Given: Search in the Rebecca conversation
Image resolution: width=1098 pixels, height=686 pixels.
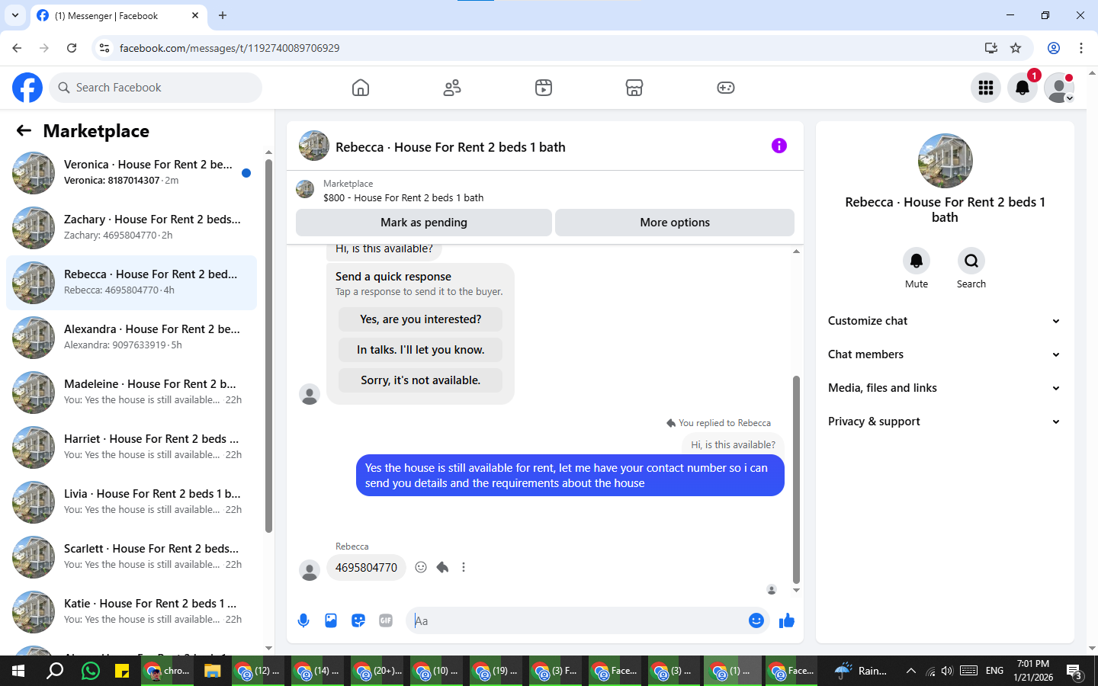Looking at the screenshot, I should 971,261.
